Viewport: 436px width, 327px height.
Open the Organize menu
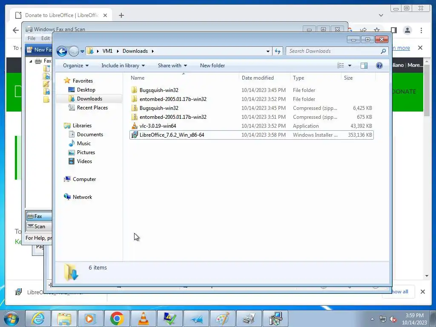(x=76, y=66)
